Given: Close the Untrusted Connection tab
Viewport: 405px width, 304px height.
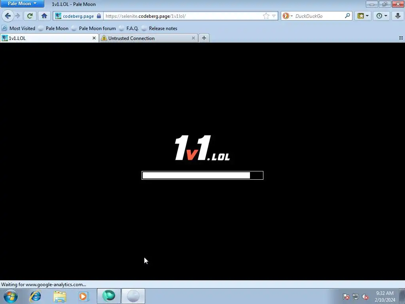Looking at the screenshot, I should point(193,38).
